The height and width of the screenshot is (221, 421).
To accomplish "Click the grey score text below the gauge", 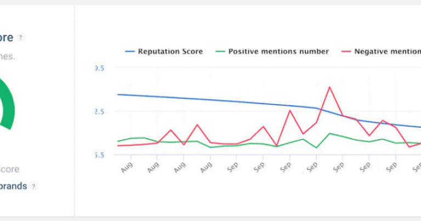I will 9,169.
